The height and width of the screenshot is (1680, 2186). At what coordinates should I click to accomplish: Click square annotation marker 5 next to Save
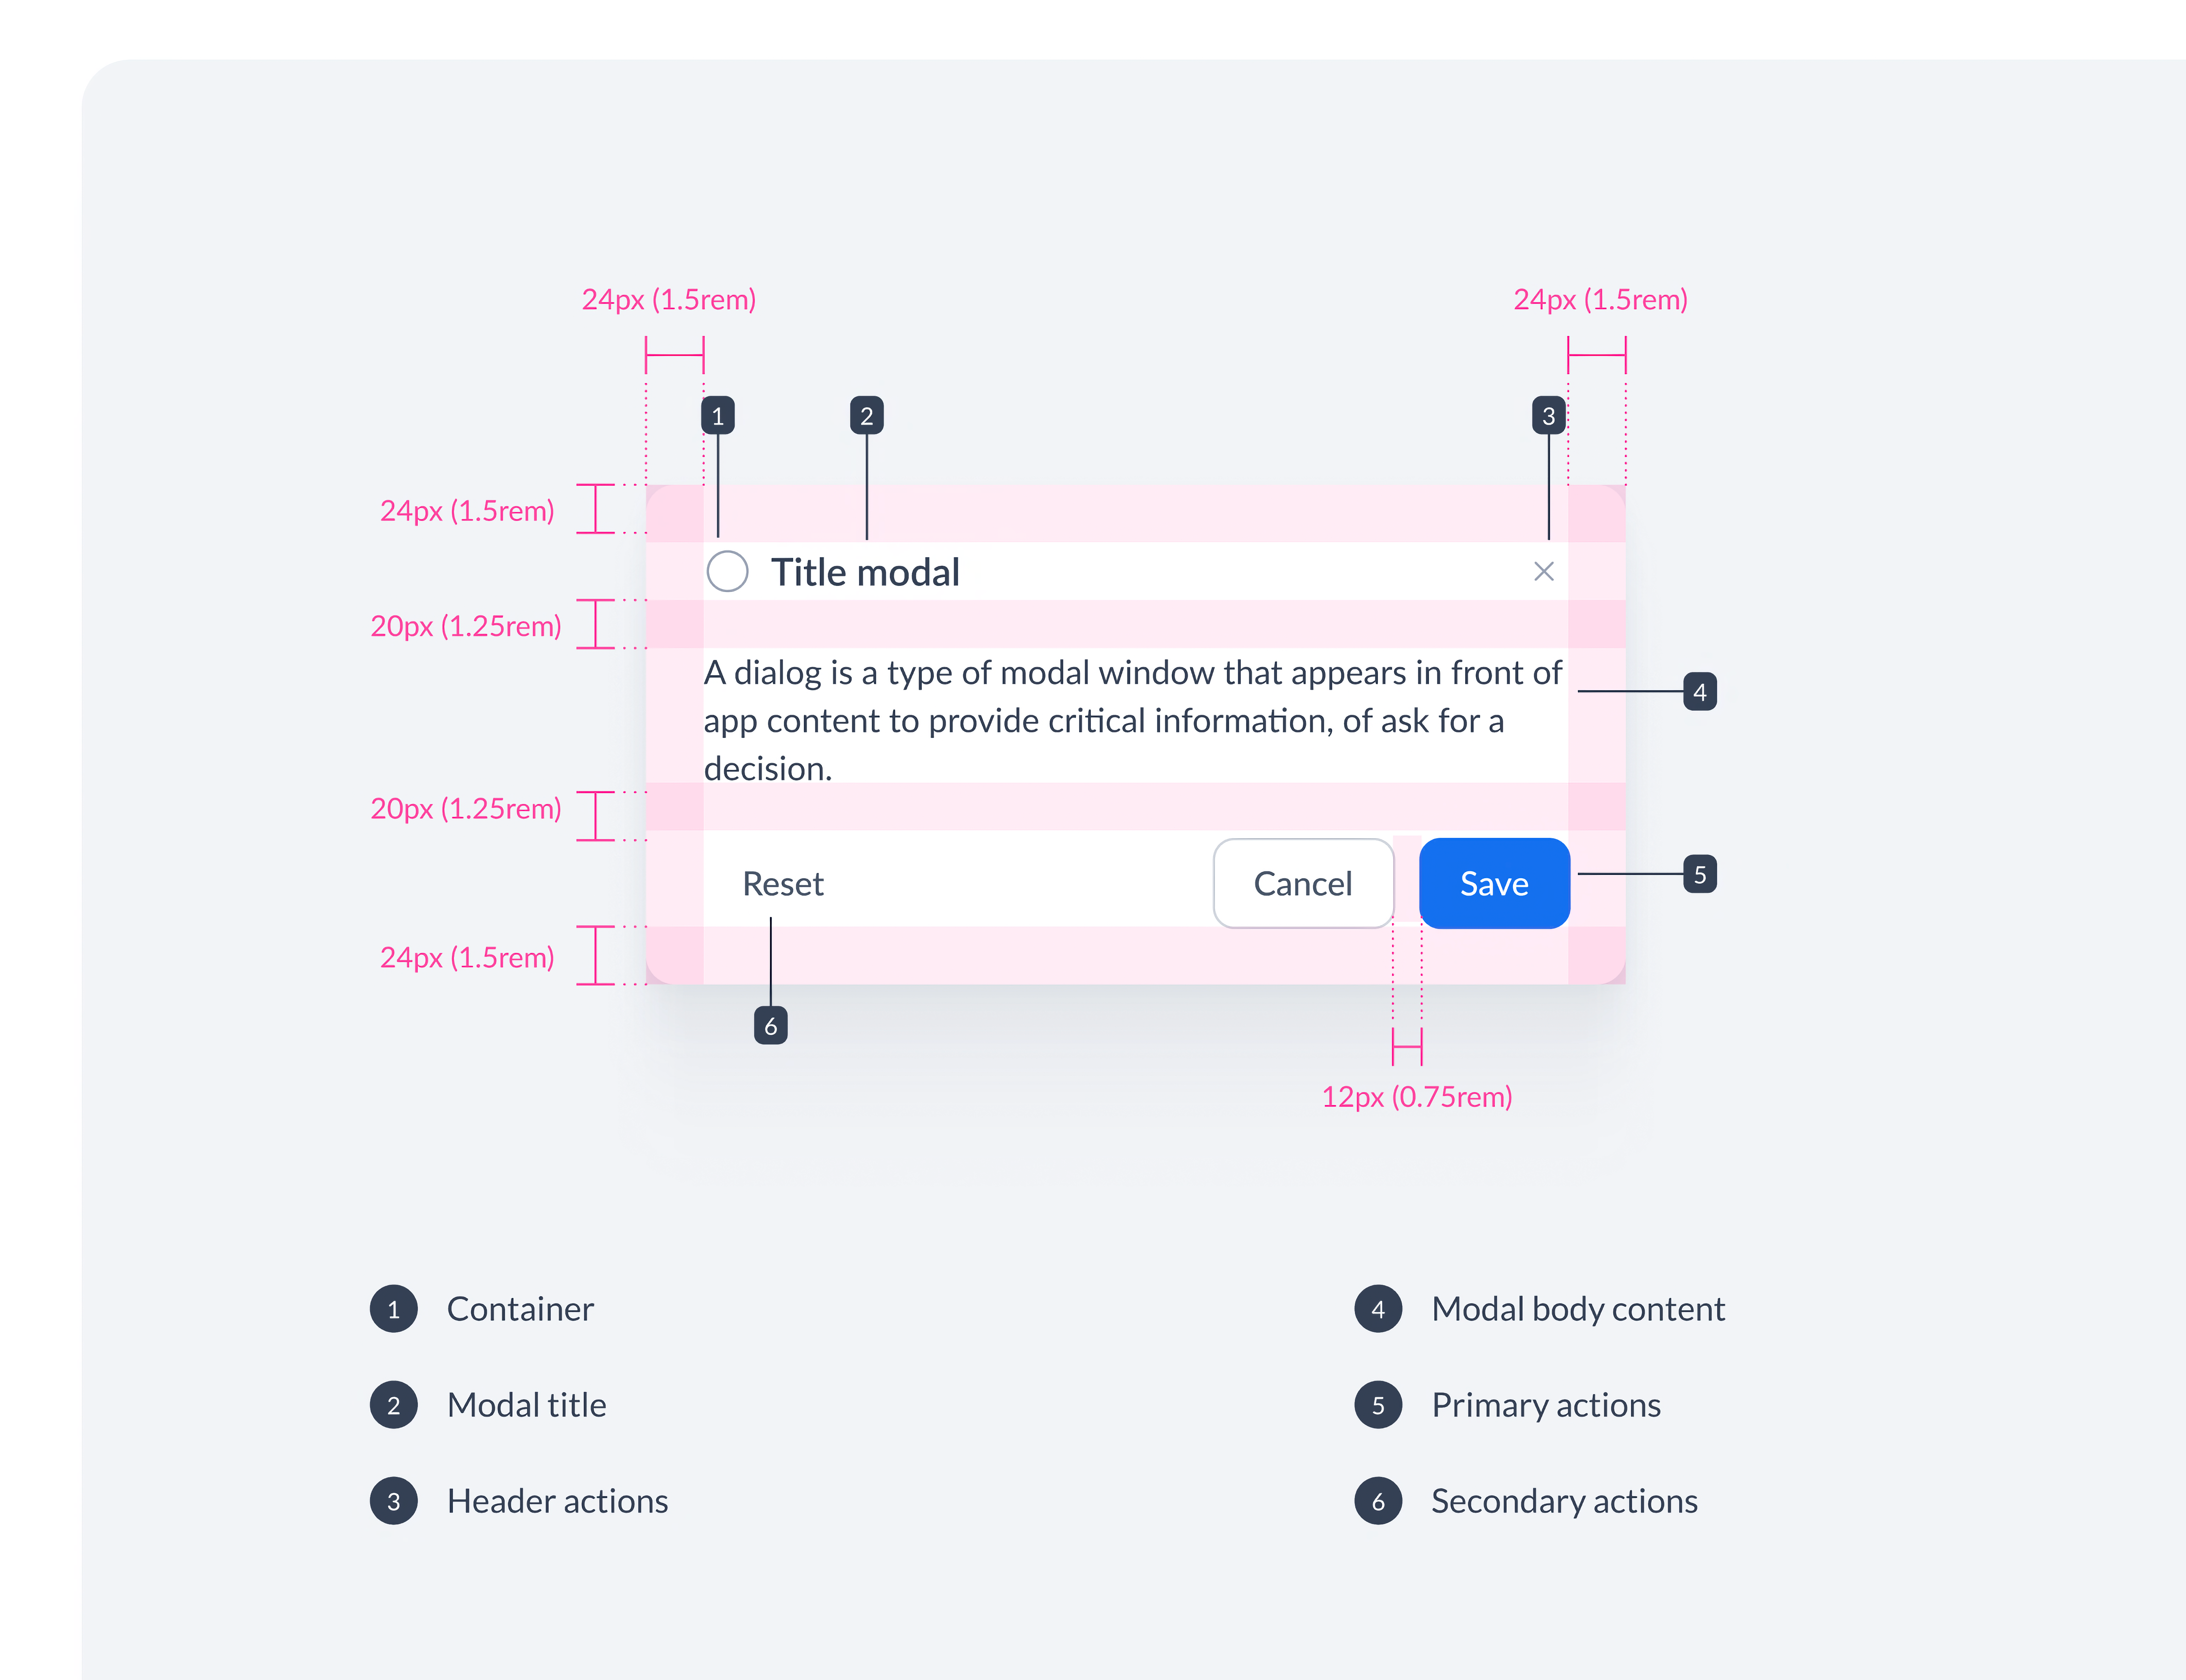pos(1699,874)
